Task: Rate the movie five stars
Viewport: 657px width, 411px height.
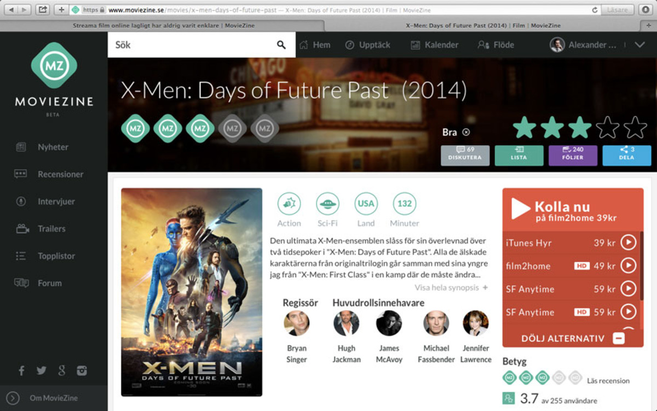Action: [635, 128]
